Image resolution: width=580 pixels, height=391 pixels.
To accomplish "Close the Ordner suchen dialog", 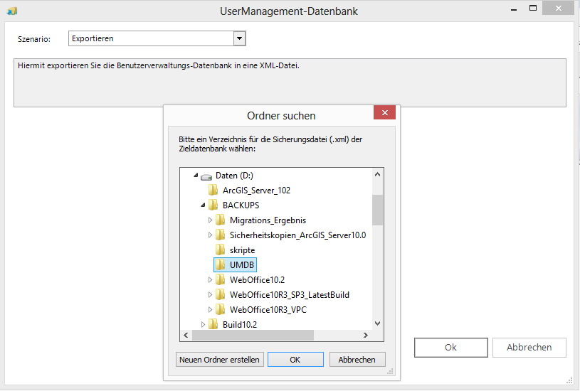I will (385, 113).
